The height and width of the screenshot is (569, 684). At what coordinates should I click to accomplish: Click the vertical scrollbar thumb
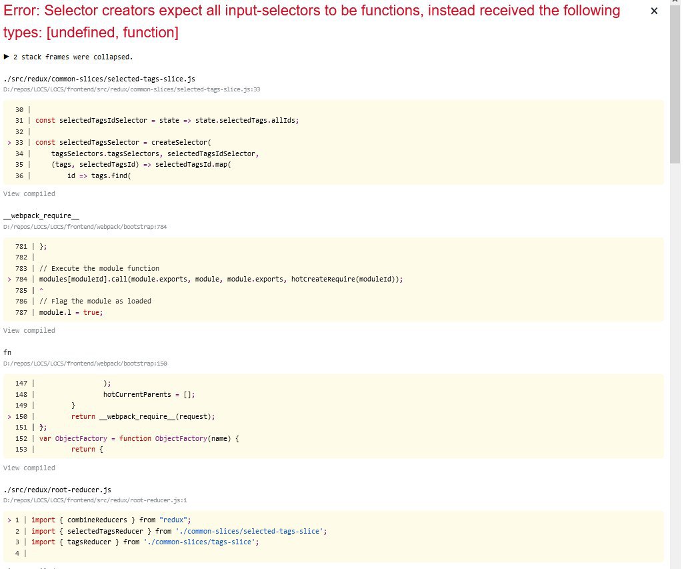point(675,87)
